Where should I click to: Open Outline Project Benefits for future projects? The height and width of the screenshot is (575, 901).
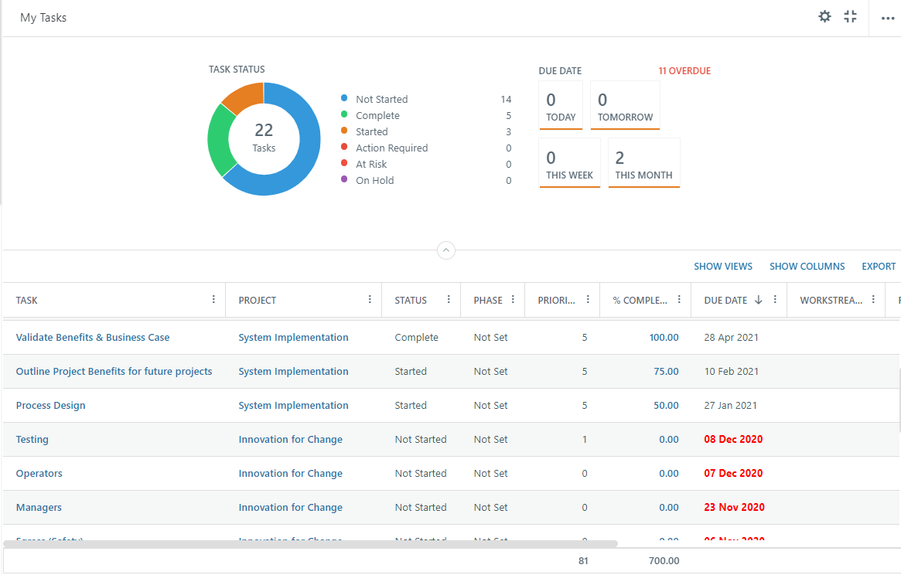tap(114, 372)
